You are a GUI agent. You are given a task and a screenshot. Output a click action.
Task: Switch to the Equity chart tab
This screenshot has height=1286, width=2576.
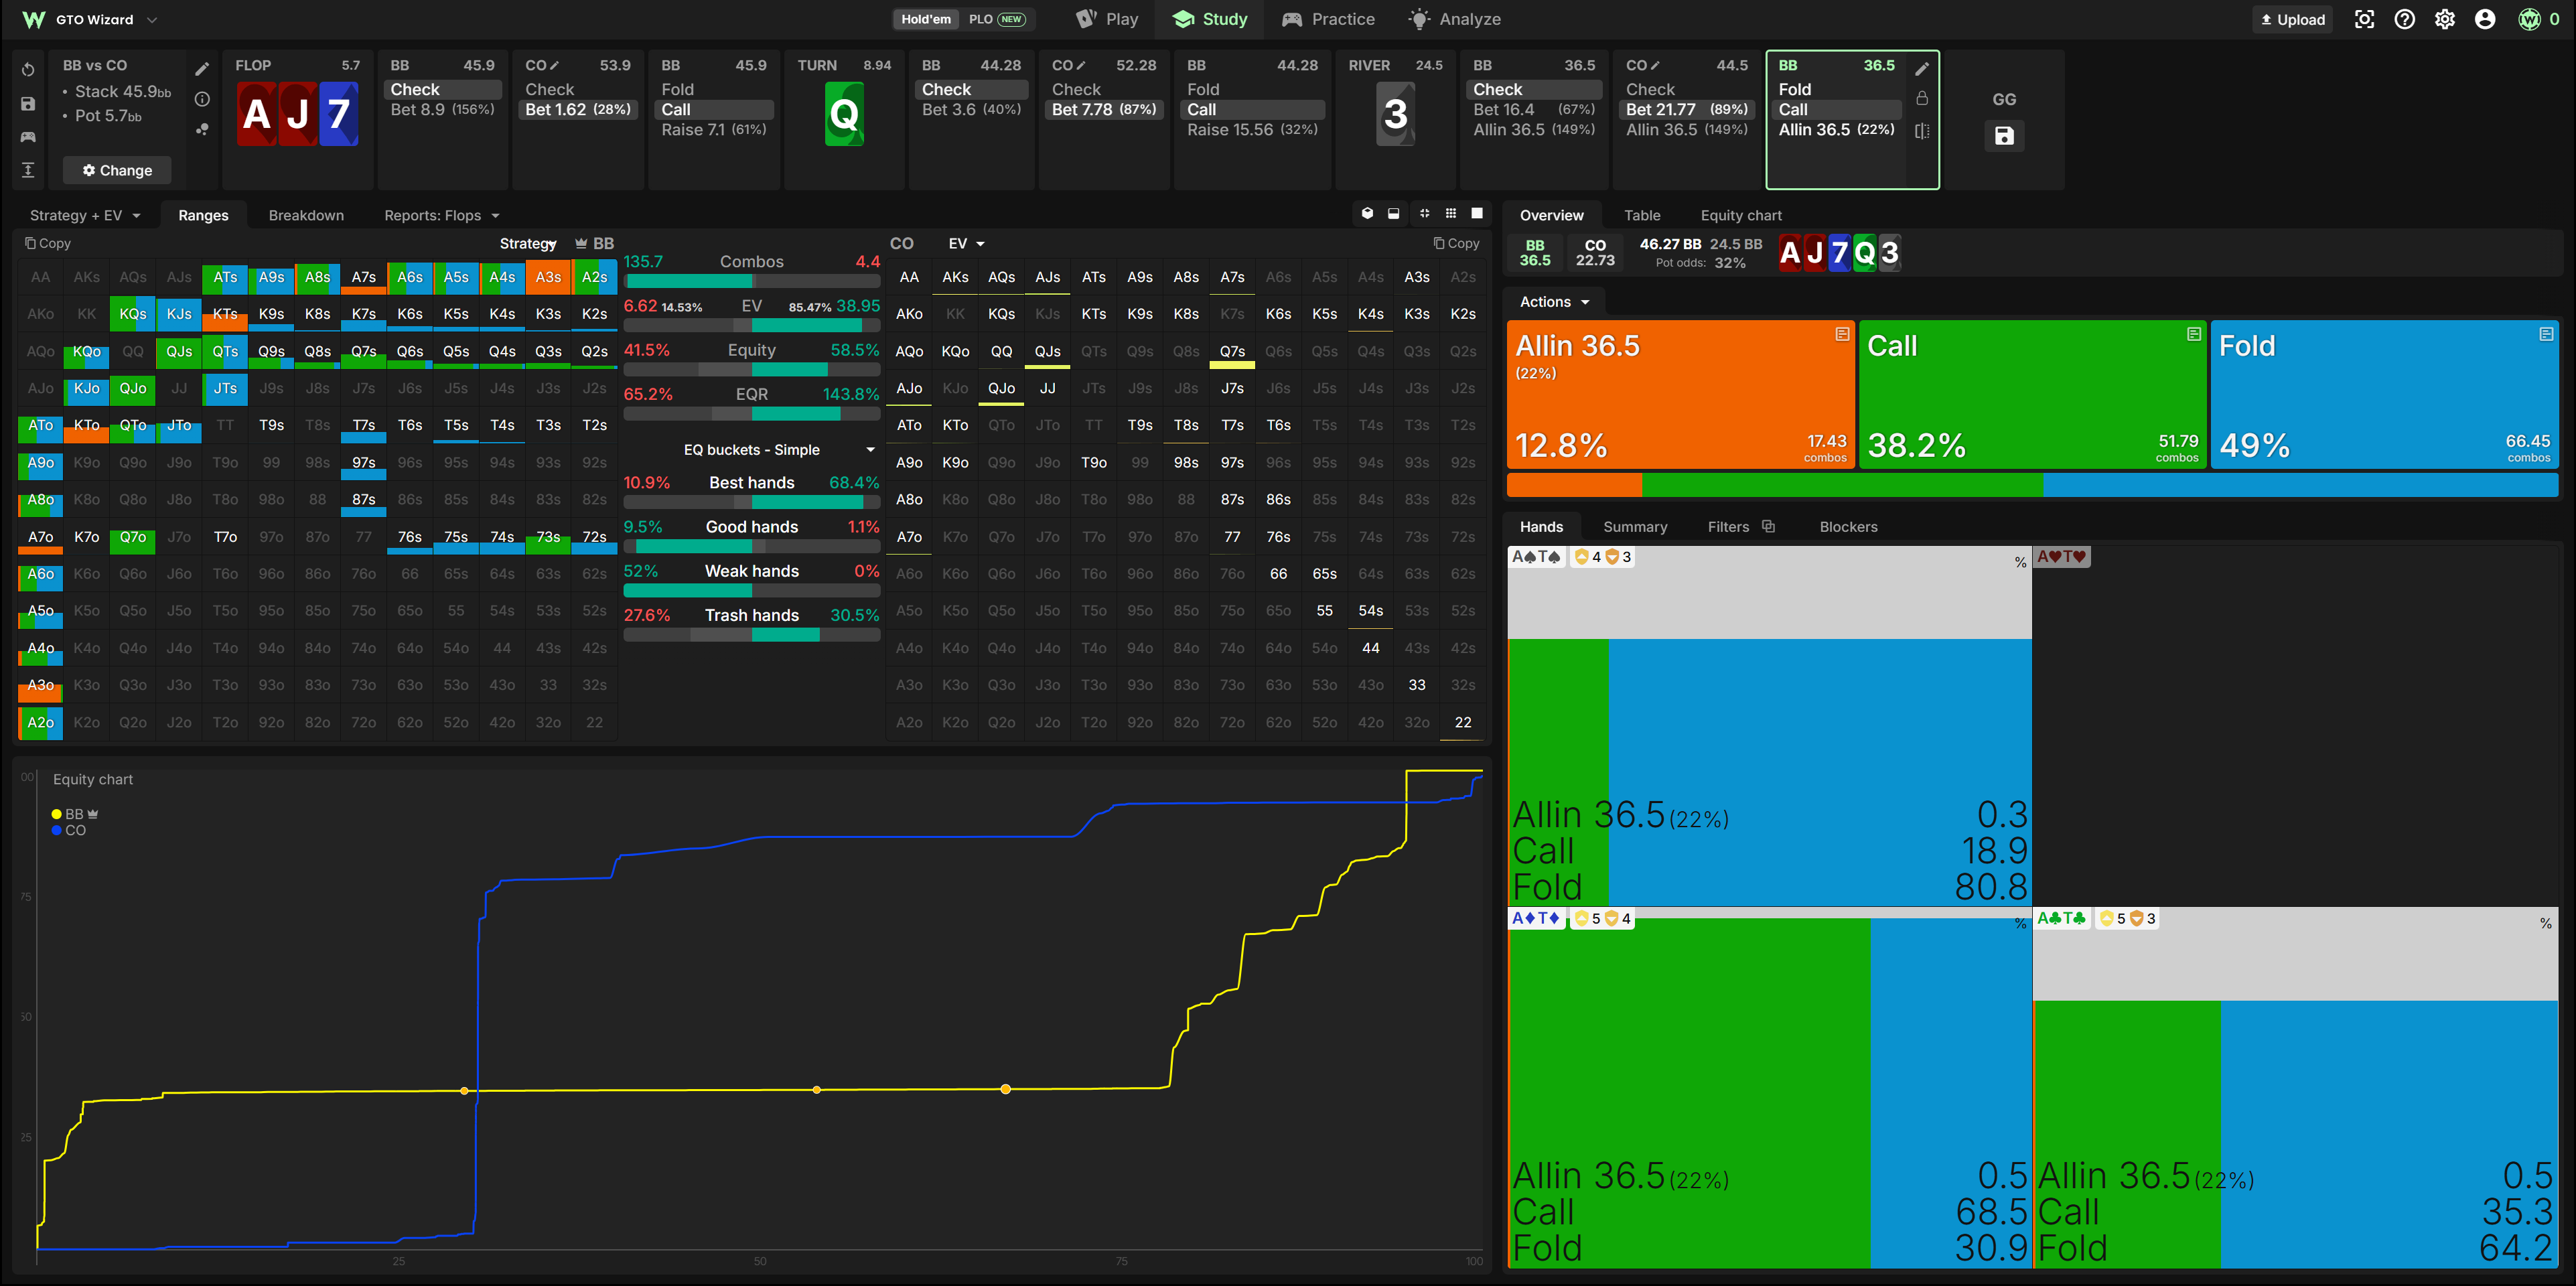1741,215
